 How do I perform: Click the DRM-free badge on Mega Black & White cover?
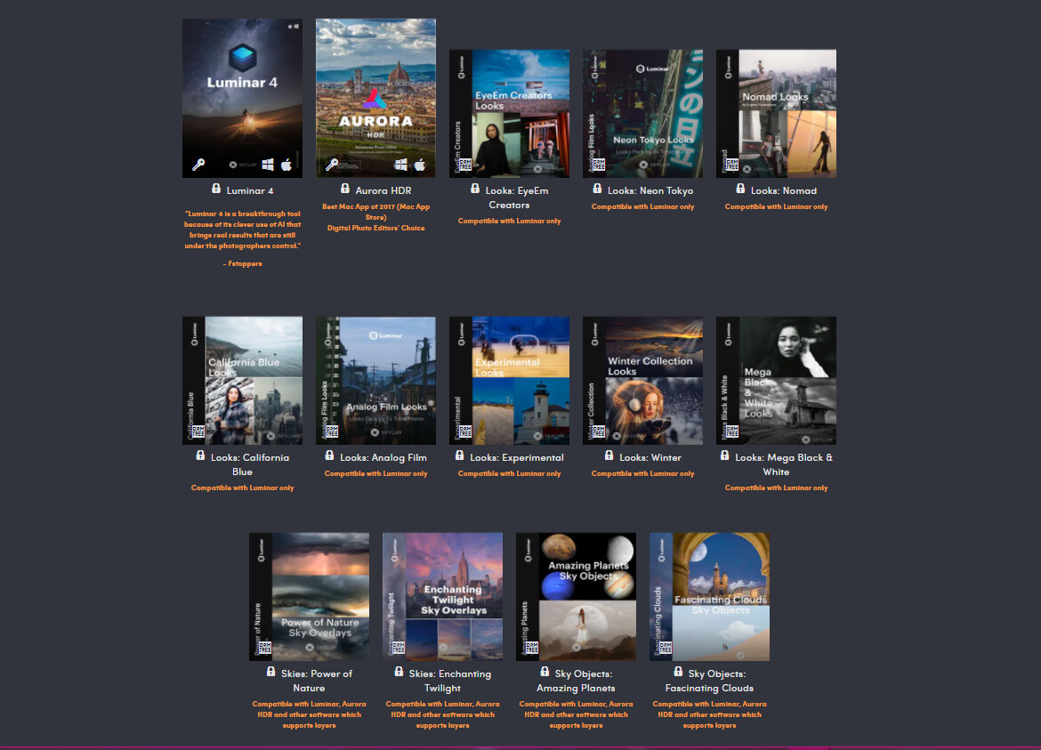(x=731, y=431)
